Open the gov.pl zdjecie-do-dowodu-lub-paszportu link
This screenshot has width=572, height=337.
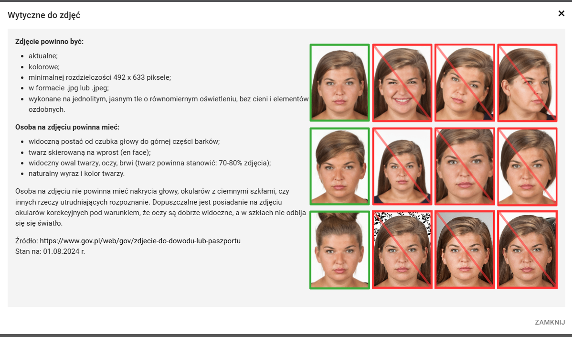click(x=140, y=241)
